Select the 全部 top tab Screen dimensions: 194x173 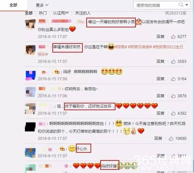13,5
